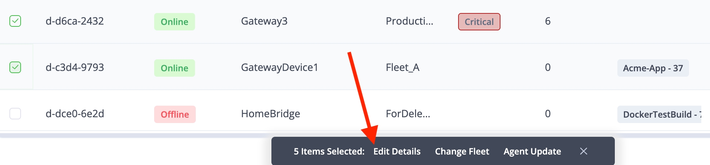Open device ID d-d6ca-2432
The image size is (710, 165).
click(x=75, y=21)
